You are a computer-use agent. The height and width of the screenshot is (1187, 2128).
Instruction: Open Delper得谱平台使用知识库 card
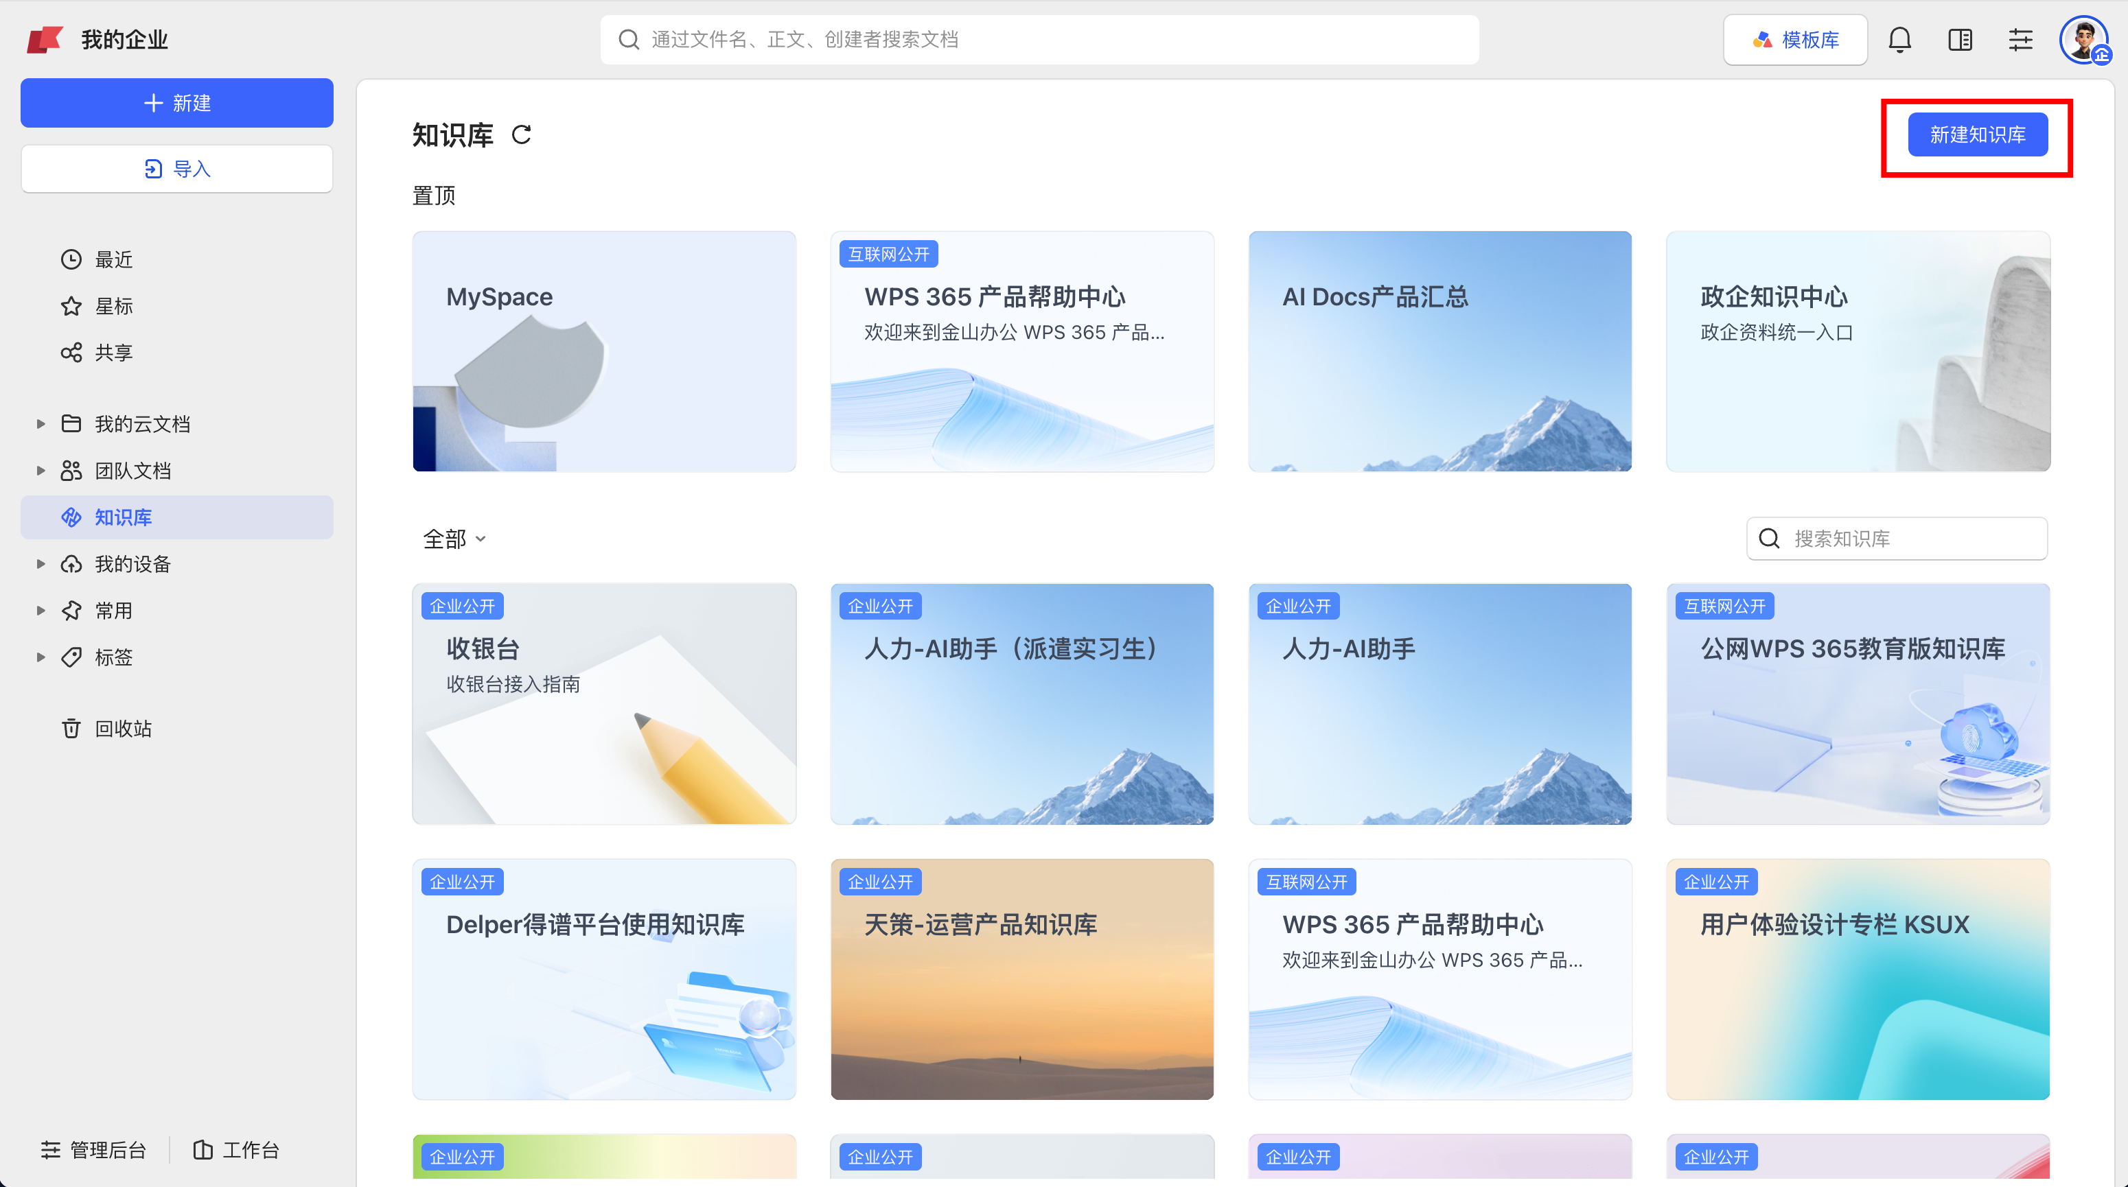click(605, 980)
